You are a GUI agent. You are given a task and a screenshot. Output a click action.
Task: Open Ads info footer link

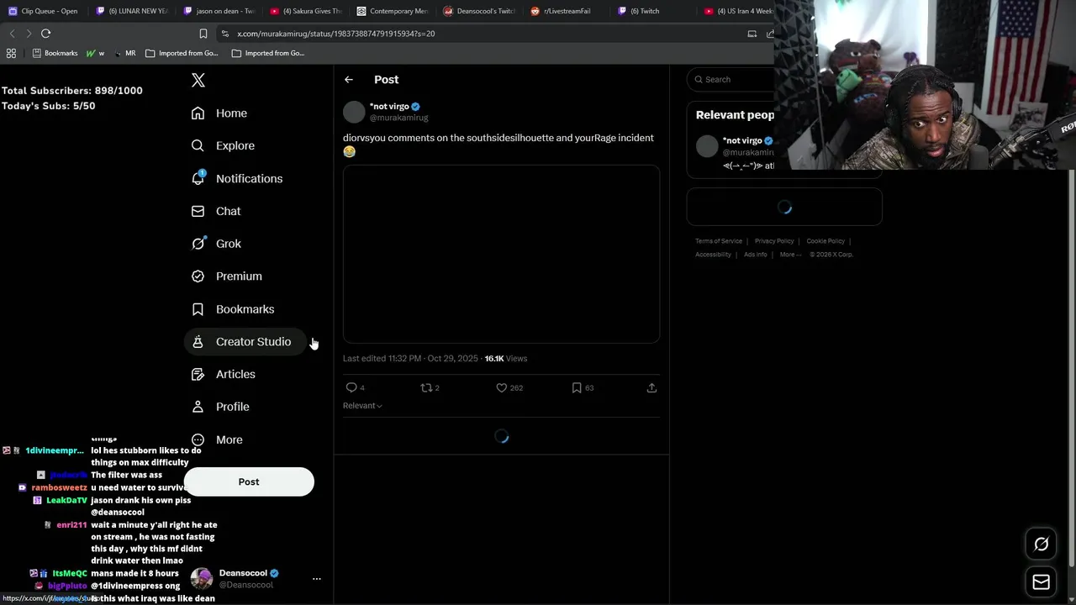click(755, 255)
